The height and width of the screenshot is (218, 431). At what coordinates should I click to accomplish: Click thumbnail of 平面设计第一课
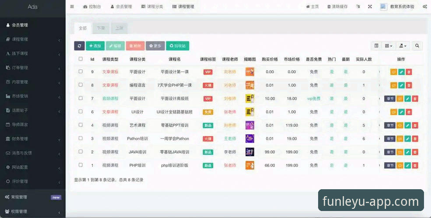click(x=249, y=72)
